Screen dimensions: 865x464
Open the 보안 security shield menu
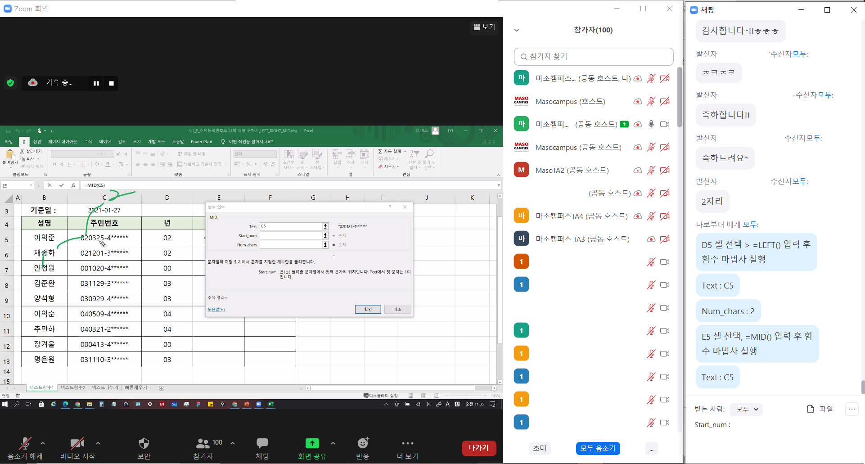pyautogui.click(x=144, y=444)
